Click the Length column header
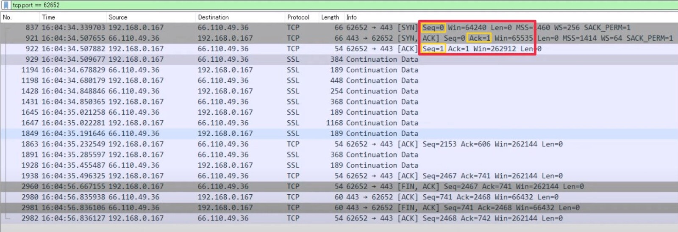The height and width of the screenshot is (232, 678). [330, 17]
